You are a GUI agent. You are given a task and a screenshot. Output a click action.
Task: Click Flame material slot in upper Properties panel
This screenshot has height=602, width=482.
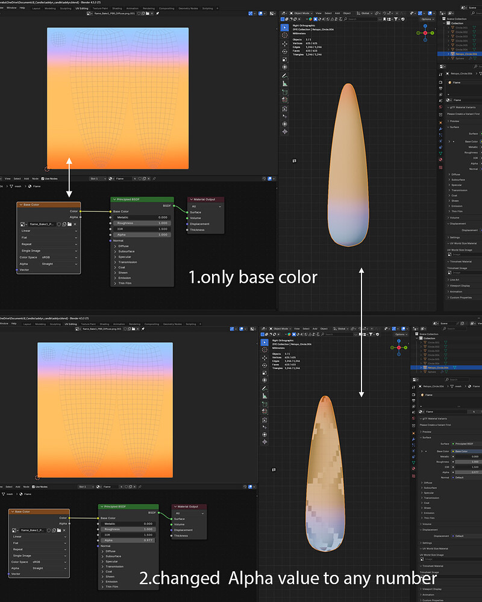pos(464,82)
